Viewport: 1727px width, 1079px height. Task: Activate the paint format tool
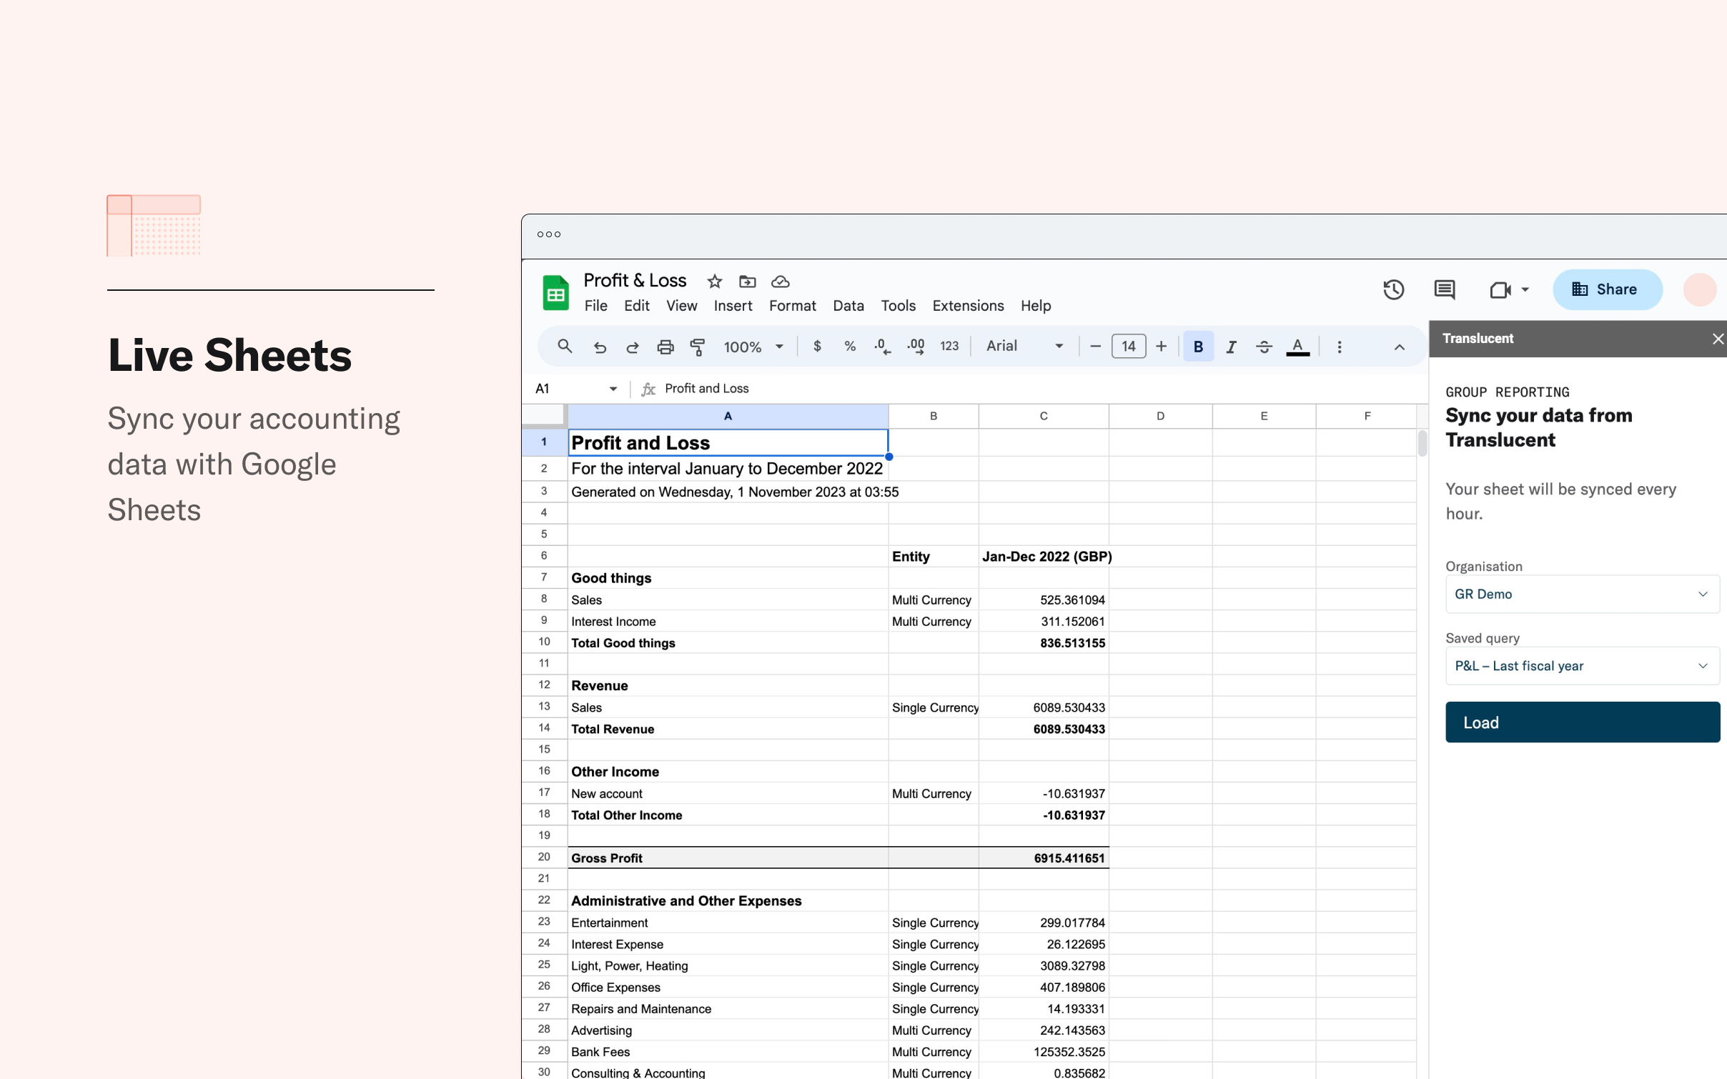coord(698,347)
